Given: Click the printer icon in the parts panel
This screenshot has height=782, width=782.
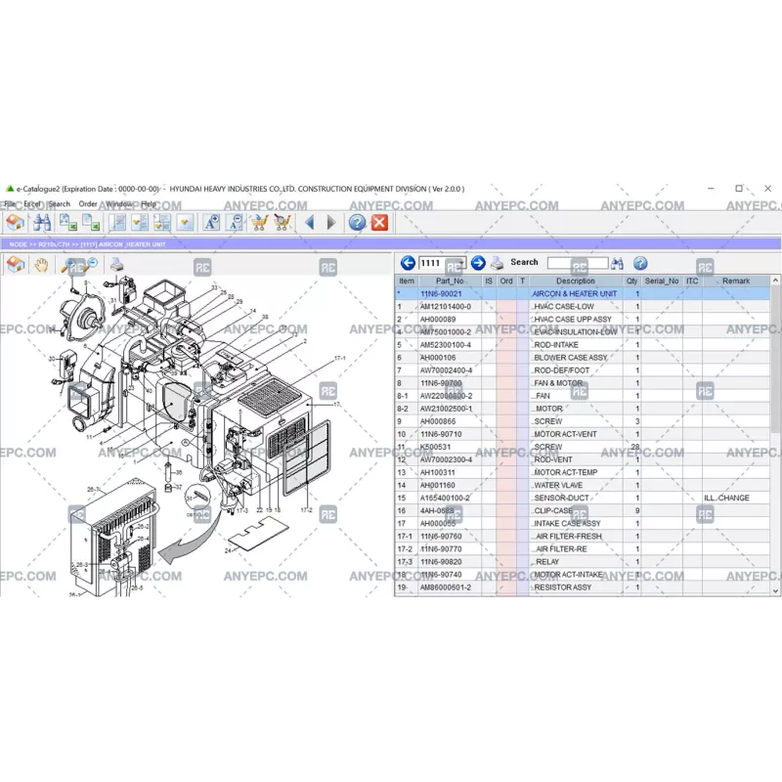Looking at the screenshot, I should point(498,262).
